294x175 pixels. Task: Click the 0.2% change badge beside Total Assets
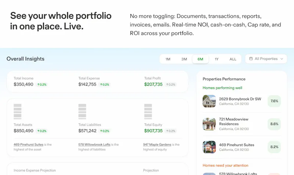42,131
